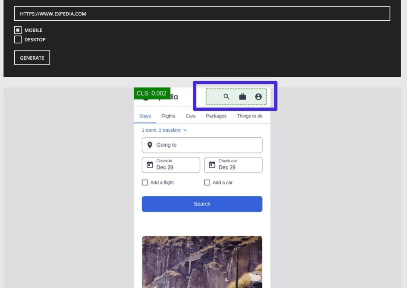Check the Add a flight option
This screenshot has height=288, width=407.
click(x=145, y=182)
